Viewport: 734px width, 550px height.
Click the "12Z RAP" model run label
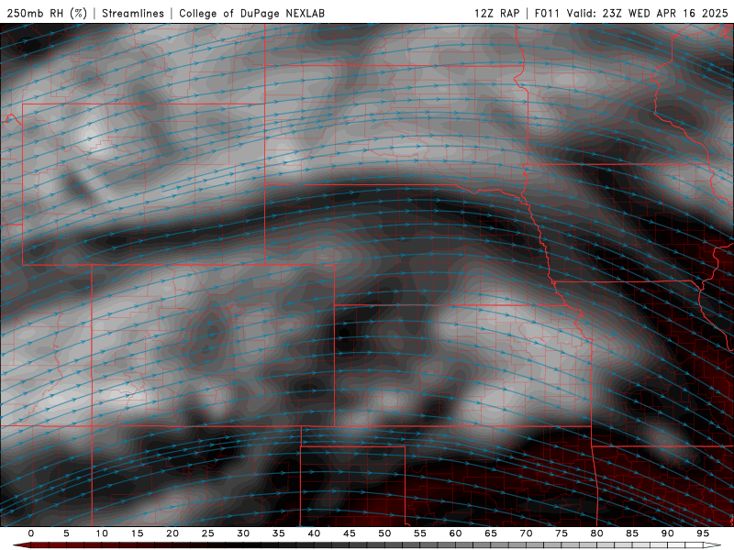coord(496,13)
